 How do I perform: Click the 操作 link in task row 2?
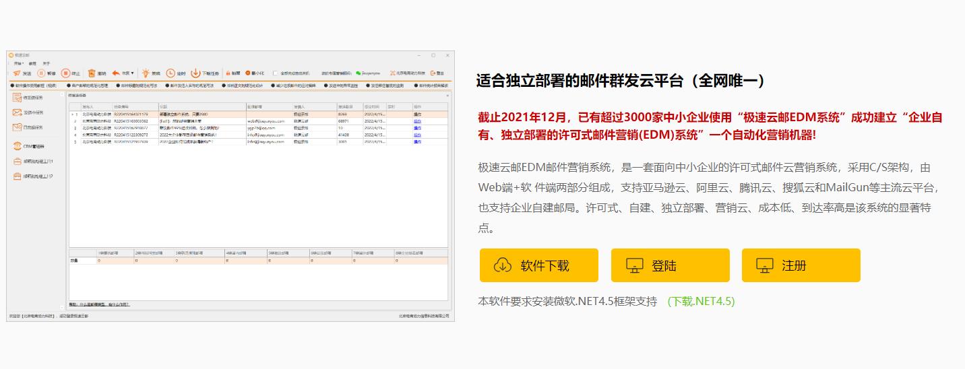pos(417,121)
